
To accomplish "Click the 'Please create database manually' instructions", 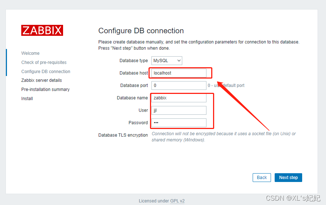I will (x=199, y=45).
